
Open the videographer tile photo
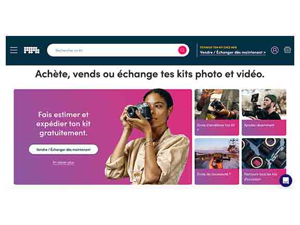point(264,105)
